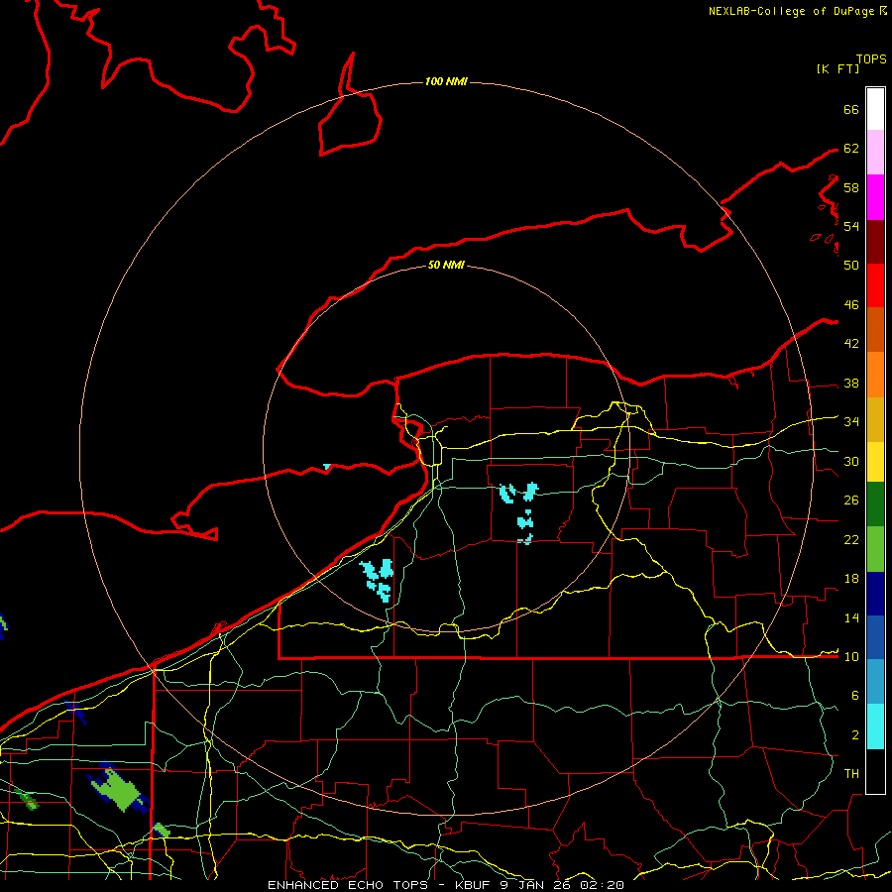Image resolution: width=892 pixels, height=892 pixels.
Task: Click the 22 scale label
Action: (851, 540)
